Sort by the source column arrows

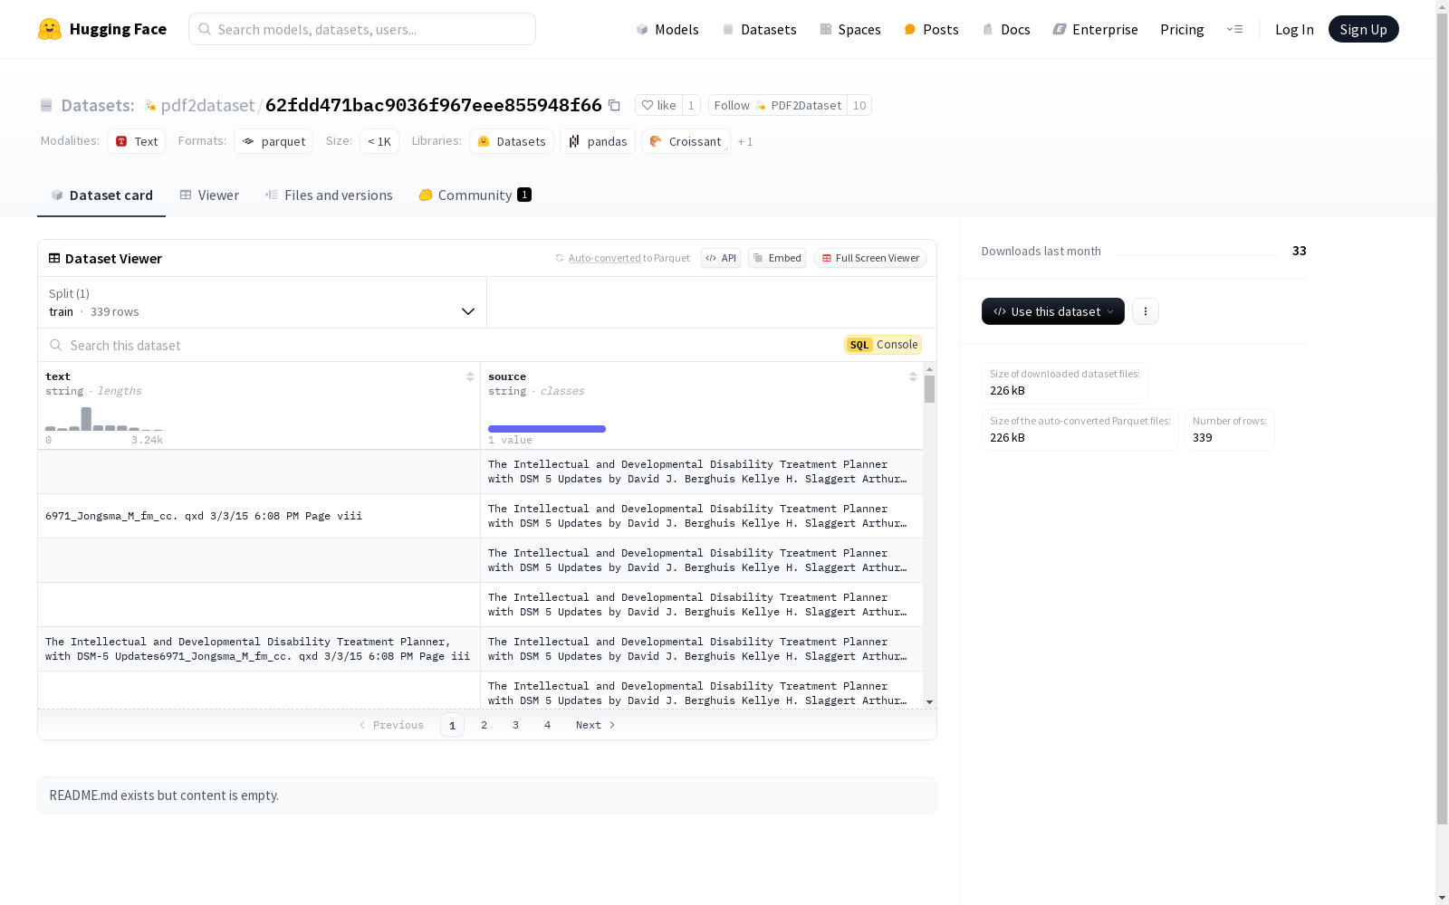coord(913,376)
